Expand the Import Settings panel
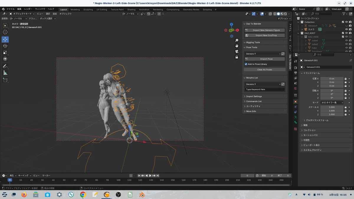This screenshot has width=354, height=199. (265, 96)
